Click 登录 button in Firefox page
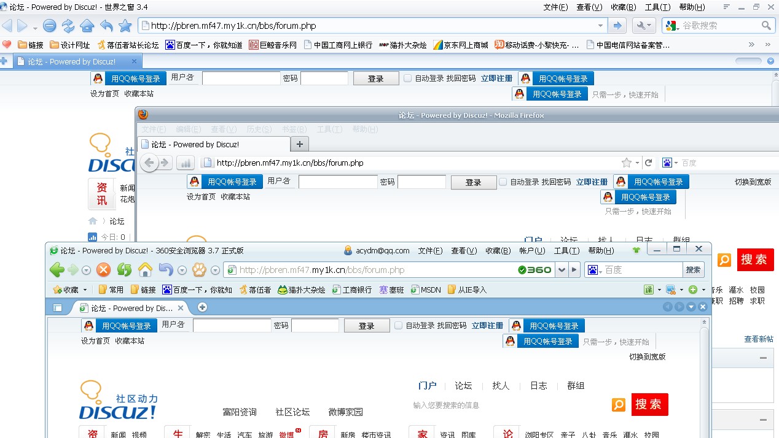 coord(474,182)
